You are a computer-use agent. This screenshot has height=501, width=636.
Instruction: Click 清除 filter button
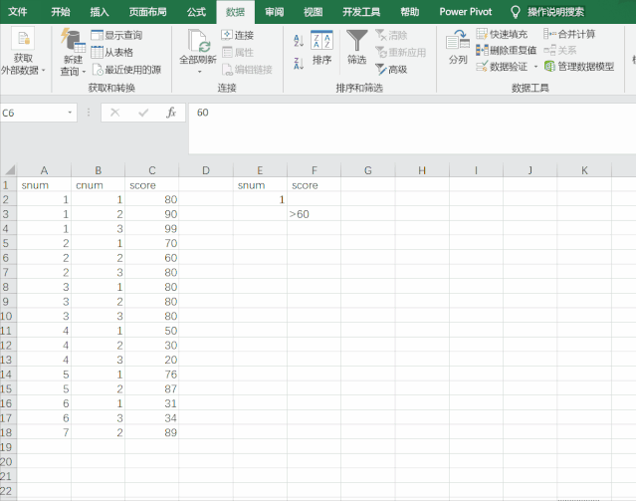pos(391,35)
